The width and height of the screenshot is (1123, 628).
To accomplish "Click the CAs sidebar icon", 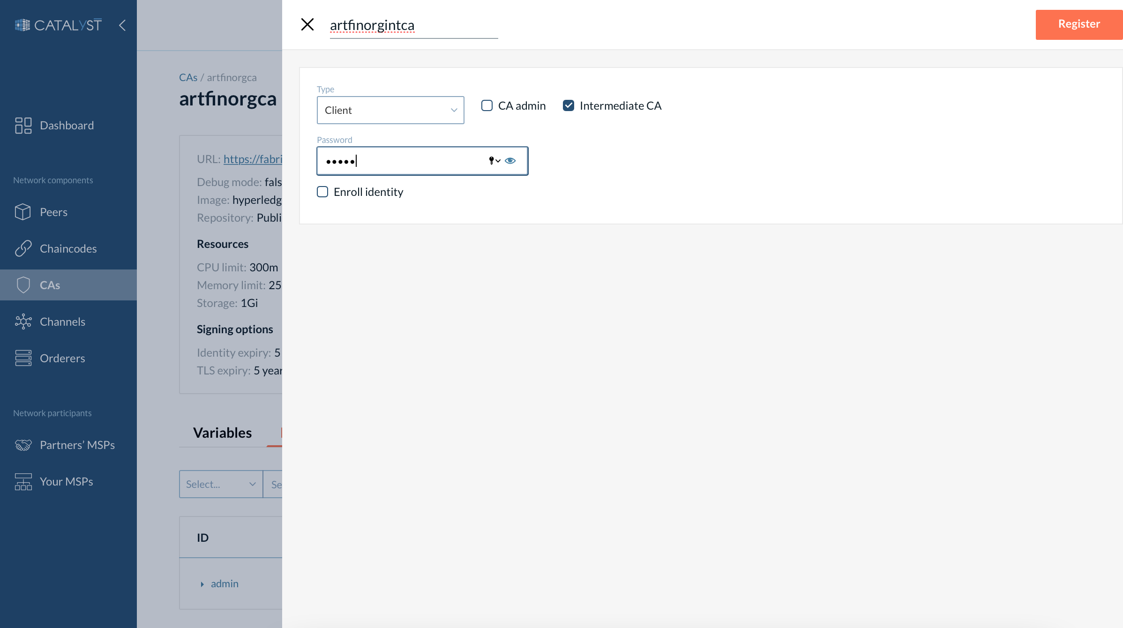I will pos(23,284).
